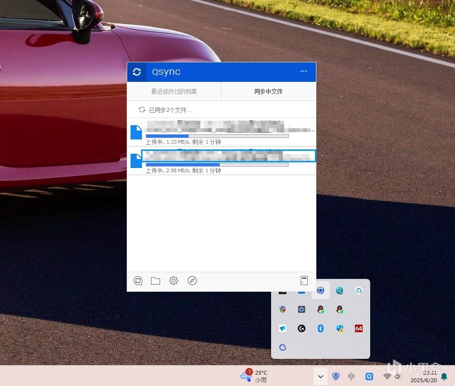Open Qsync settings gear icon
This screenshot has height=386, width=455.
tap(173, 281)
